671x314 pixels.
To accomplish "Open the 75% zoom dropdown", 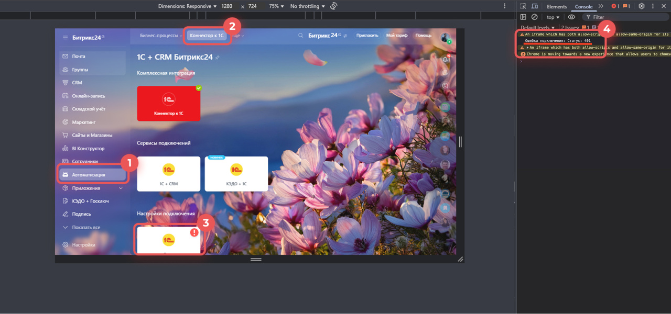I will (x=276, y=6).
